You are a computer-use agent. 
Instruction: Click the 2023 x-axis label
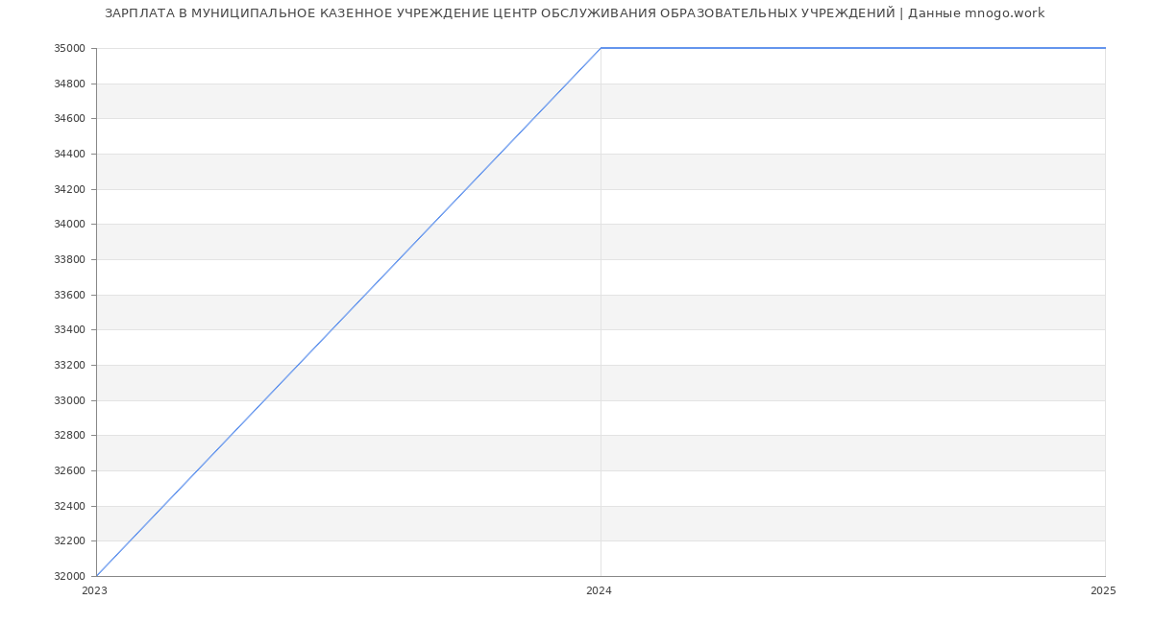(94, 591)
